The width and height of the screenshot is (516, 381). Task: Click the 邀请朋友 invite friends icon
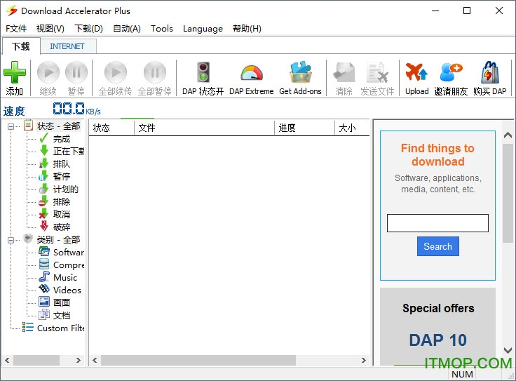click(451, 72)
